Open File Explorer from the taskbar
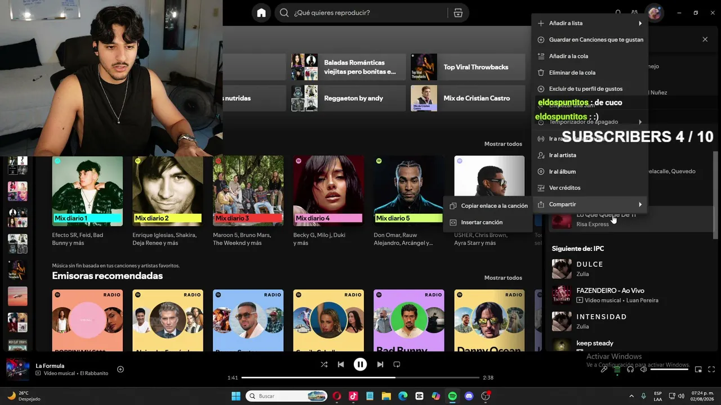Viewport: 721px width, 405px height. click(386, 396)
